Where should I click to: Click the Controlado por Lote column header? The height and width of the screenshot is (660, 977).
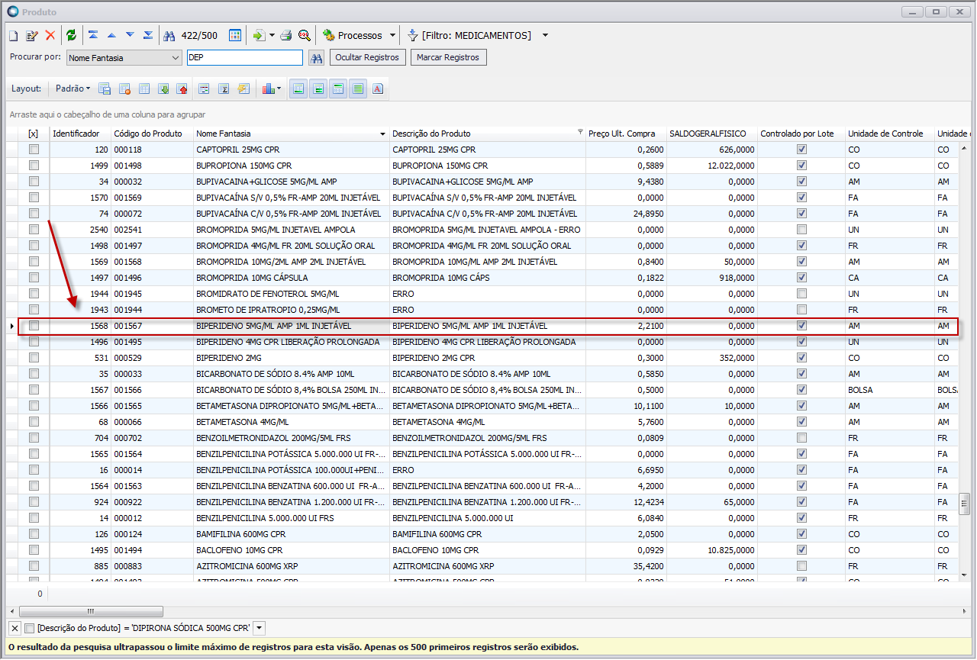801,134
